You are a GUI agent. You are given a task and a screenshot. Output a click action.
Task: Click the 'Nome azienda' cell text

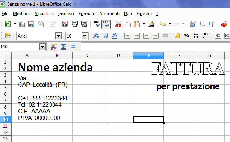[x=56, y=68]
